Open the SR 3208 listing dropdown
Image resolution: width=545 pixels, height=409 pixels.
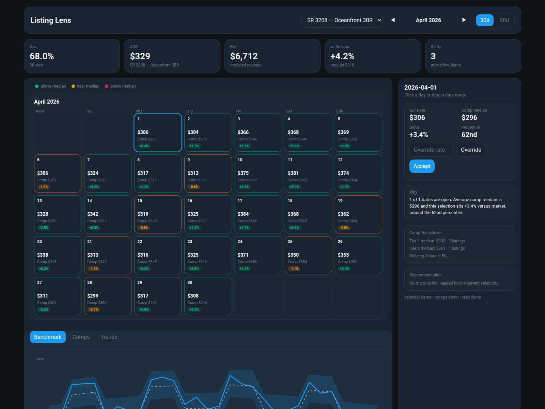tap(342, 20)
